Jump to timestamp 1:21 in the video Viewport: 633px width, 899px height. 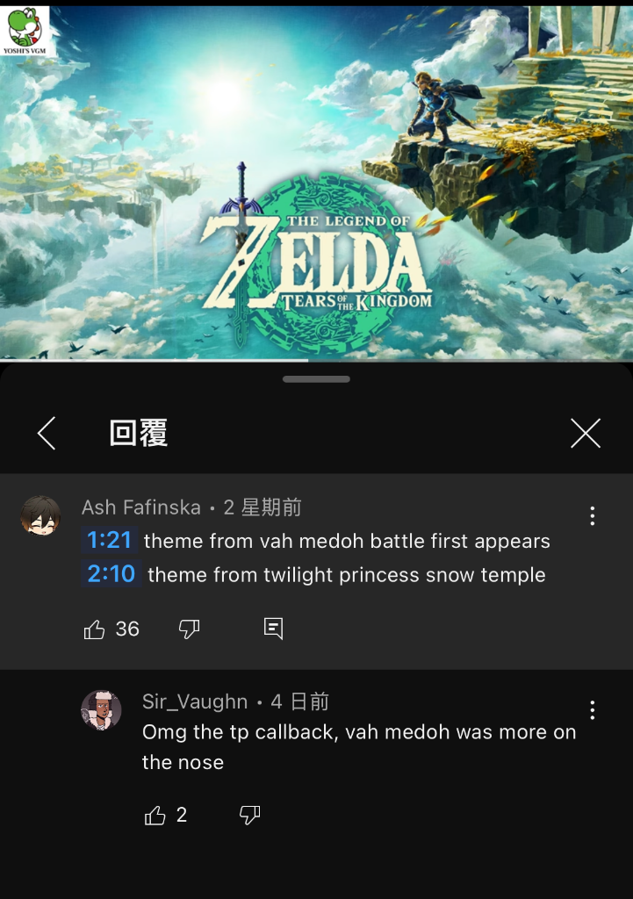point(109,540)
